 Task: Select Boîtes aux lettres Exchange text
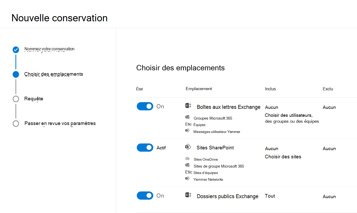pyautogui.click(x=228, y=107)
